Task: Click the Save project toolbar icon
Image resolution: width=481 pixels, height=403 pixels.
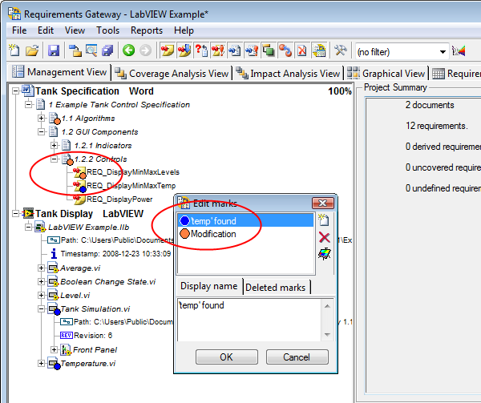Action: pos(54,50)
